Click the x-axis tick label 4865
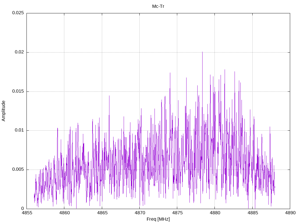 tap(102, 213)
